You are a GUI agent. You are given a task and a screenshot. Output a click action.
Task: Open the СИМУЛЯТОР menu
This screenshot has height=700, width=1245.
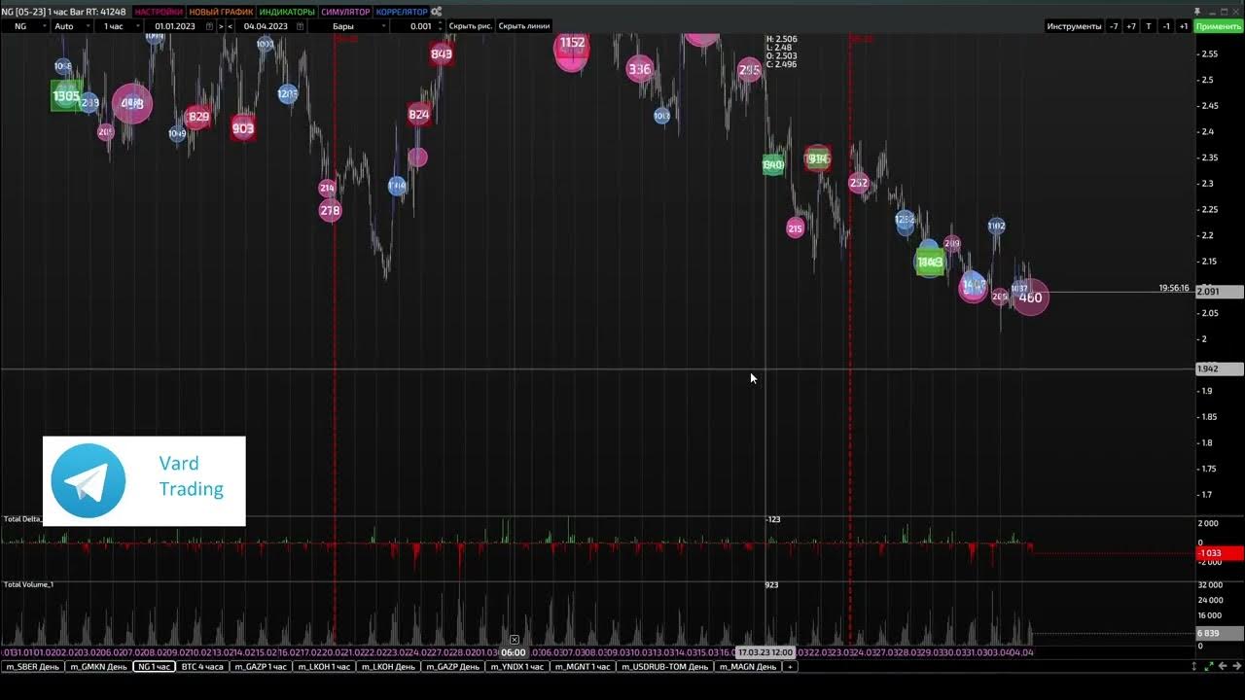345,12
